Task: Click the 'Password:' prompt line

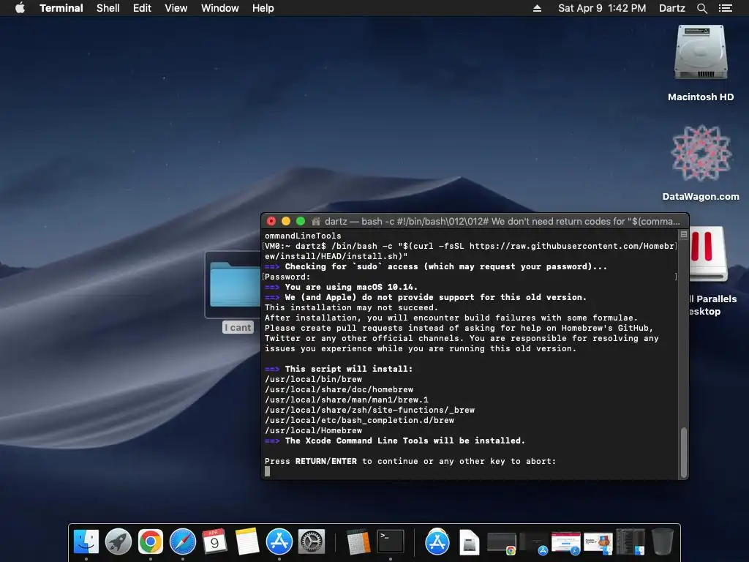Action: click(287, 277)
